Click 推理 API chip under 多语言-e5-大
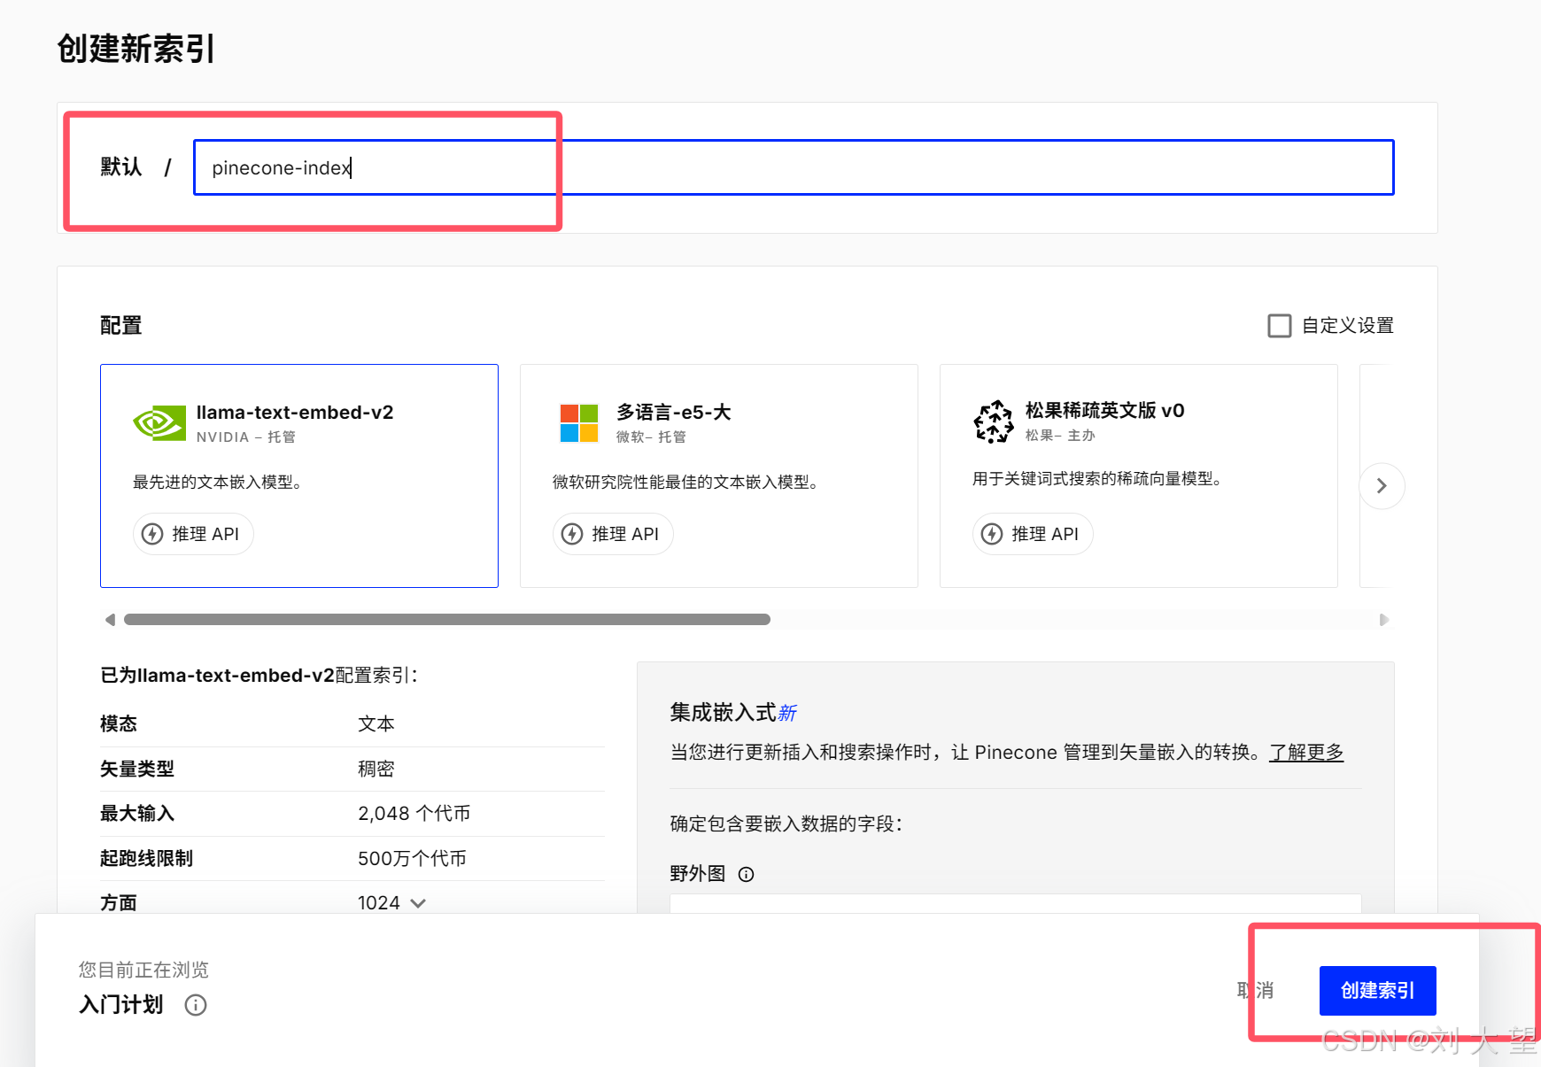This screenshot has width=1541, height=1067. [x=613, y=534]
